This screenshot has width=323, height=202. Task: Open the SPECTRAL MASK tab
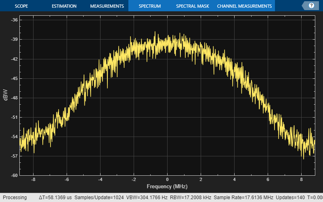coord(193,6)
